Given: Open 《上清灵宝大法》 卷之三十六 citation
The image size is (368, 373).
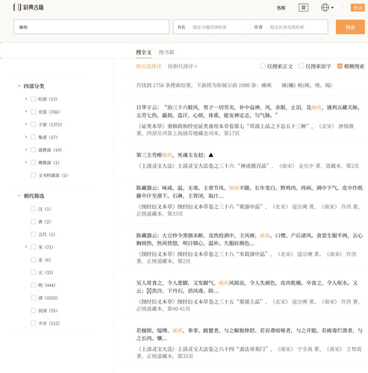Looking at the screenshot, I should point(248,166).
